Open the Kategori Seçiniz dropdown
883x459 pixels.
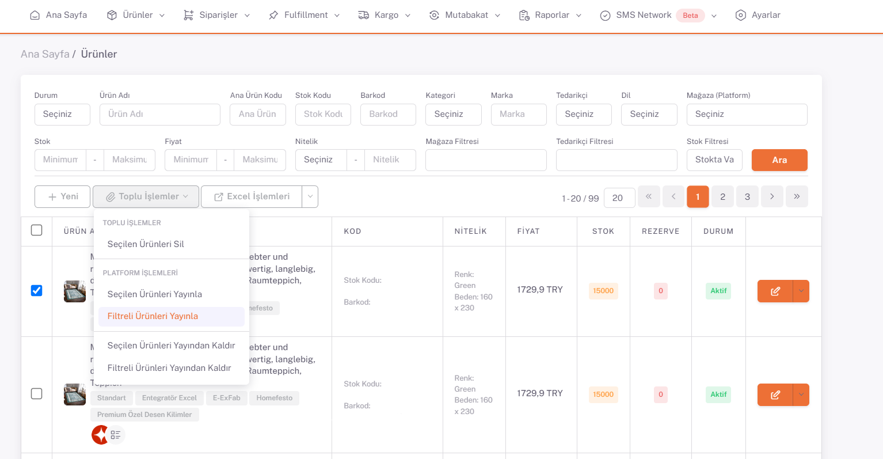coord(454,114)
